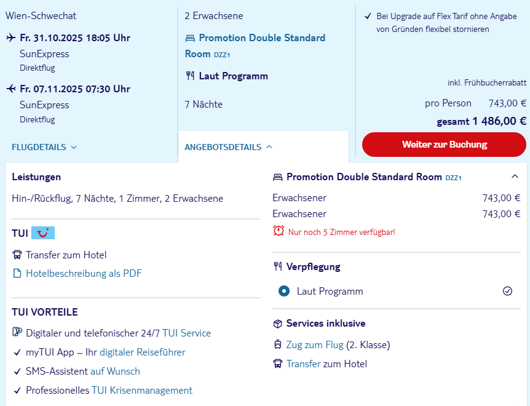The height and width of the screenshot is (406, 530).
Task: Click the outbound flight airplane icon
Action: [x=11, y=38]
